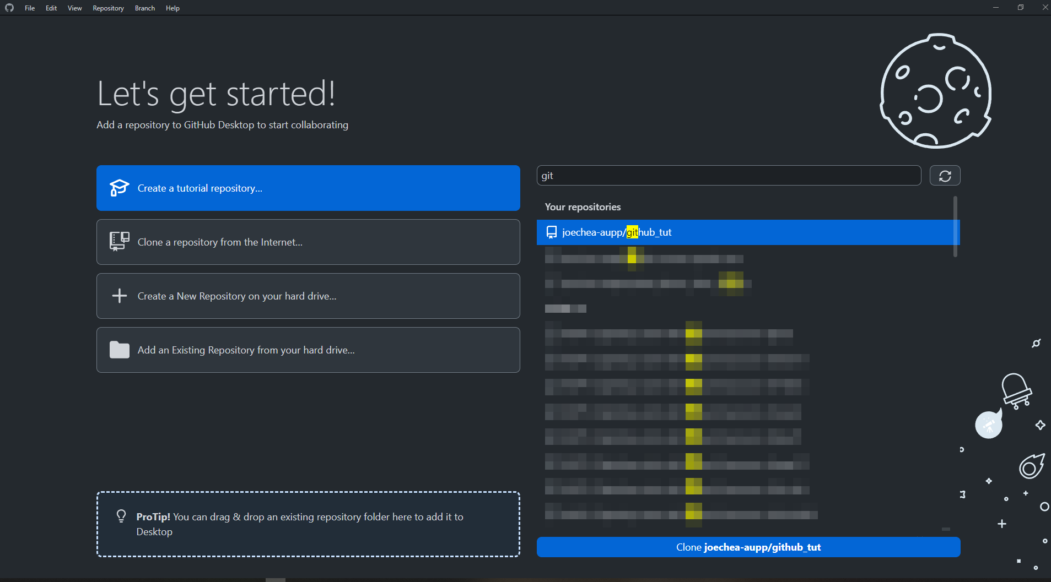This screenshot has height=582, width=1051.
Task: Open the Branch menu
Action: pos(145,8)
